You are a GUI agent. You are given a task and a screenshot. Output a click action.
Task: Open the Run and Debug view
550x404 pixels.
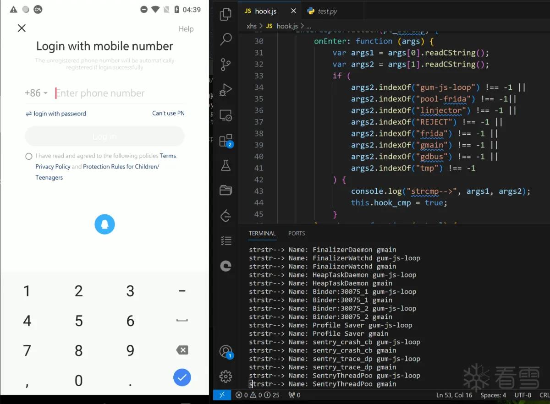point(225,89)
